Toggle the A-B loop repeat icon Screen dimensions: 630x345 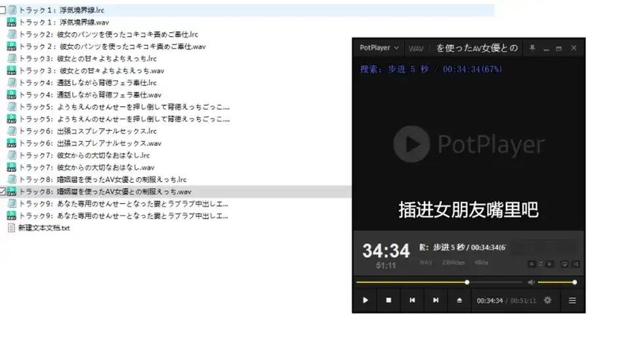tap(541, 264)
